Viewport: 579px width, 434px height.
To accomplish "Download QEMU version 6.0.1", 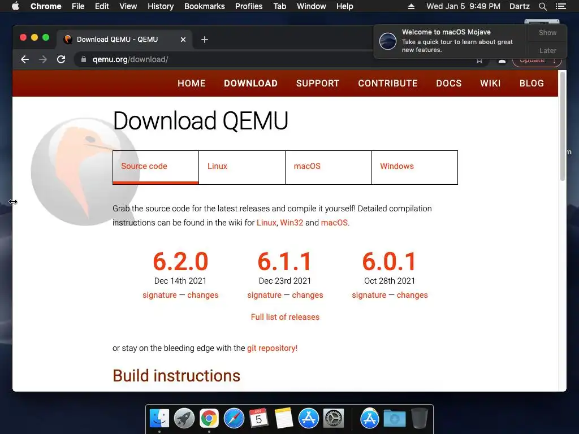I will coord(389,261).
